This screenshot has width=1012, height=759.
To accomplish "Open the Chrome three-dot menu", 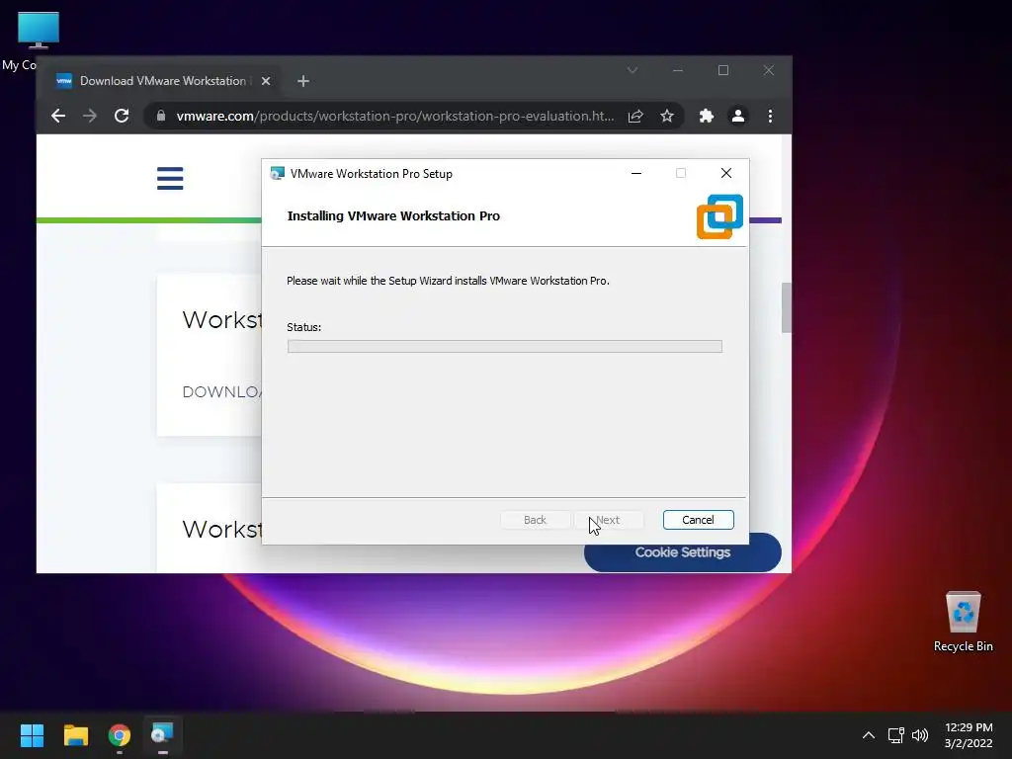I will 770,116.
